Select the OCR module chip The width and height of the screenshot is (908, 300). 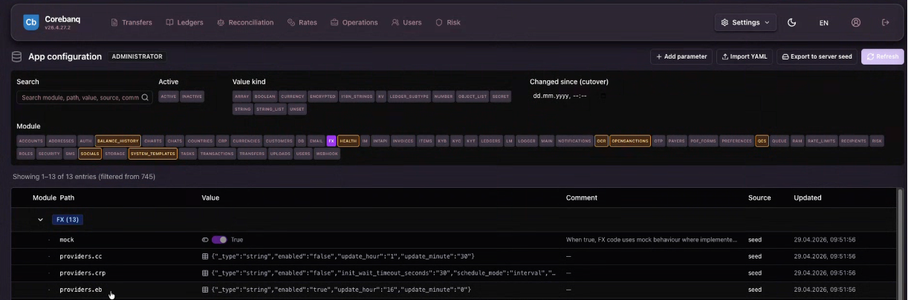point(601,140)
